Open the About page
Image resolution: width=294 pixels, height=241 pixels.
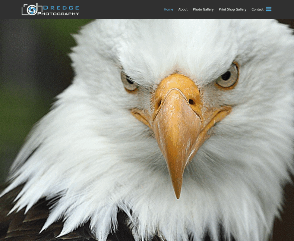[183, 9]
